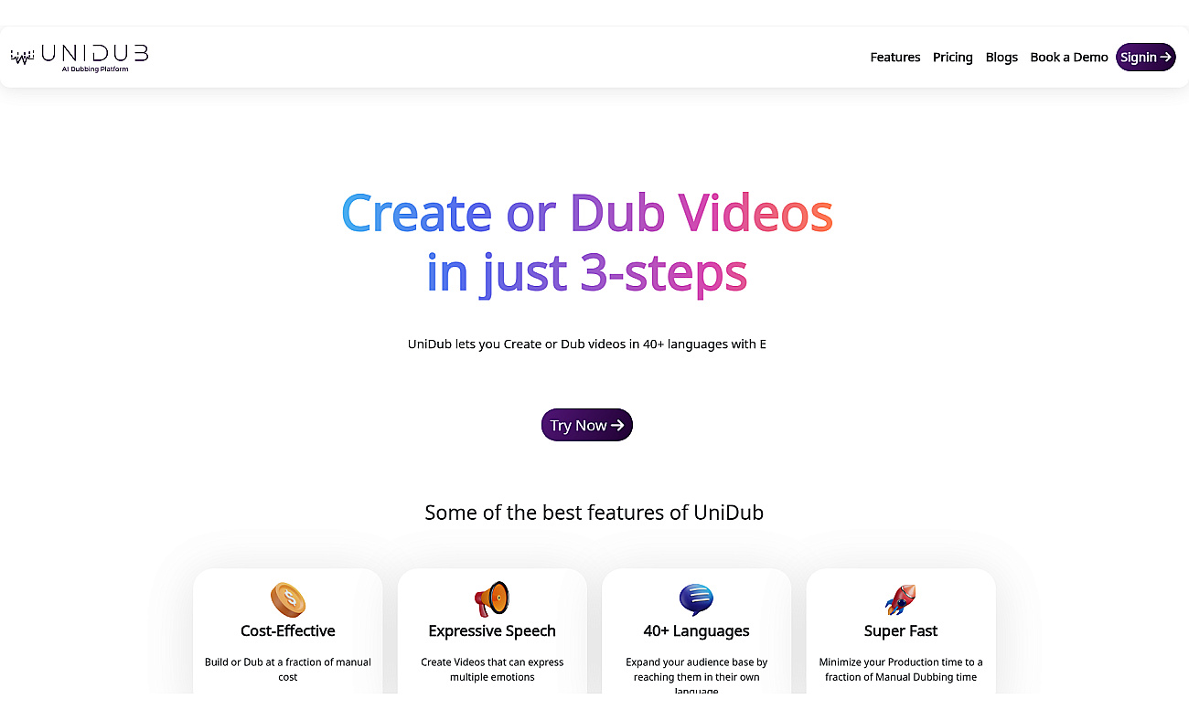1189x720 pixels.
Task: Click the 'UniDub lets you Create or Dub' tagline
Action: click(587, 344)
